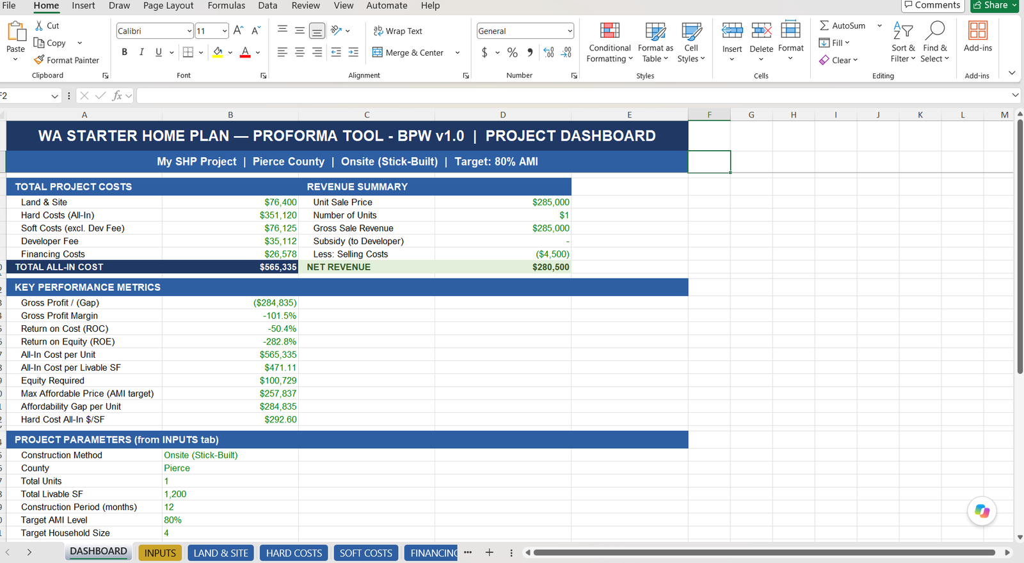Image resolution: width=1024 pixels, height=563 pixels.
Task: Increase font size with larger A icon
Action: tap(238, 31)
